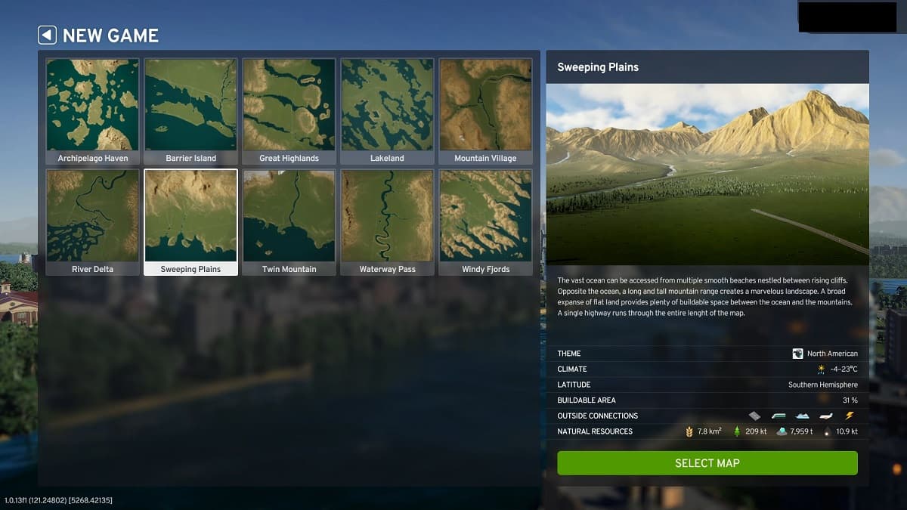Click the climate sun icon
907x510 pixels.
pyautogui.click(x=821, y=369)
